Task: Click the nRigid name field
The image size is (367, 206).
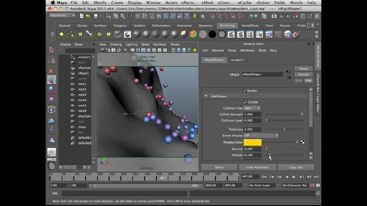Action: click(263, 74)
